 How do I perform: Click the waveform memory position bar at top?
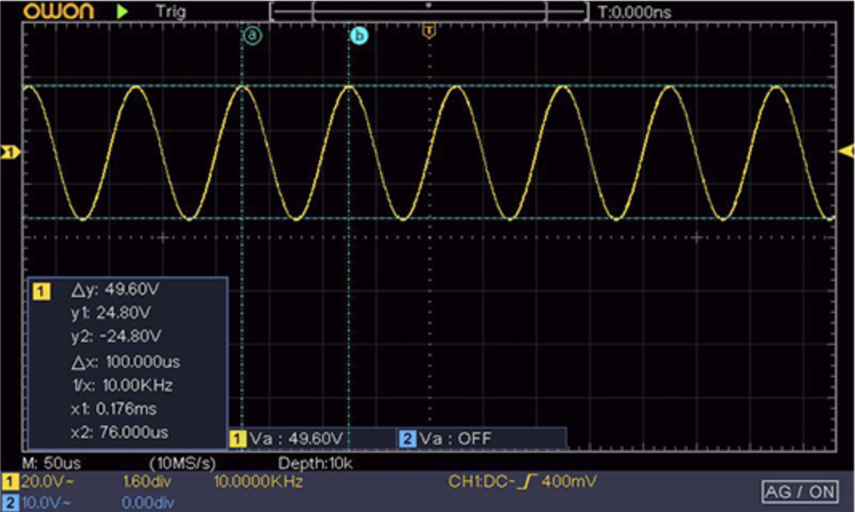(x=429, y=11)
